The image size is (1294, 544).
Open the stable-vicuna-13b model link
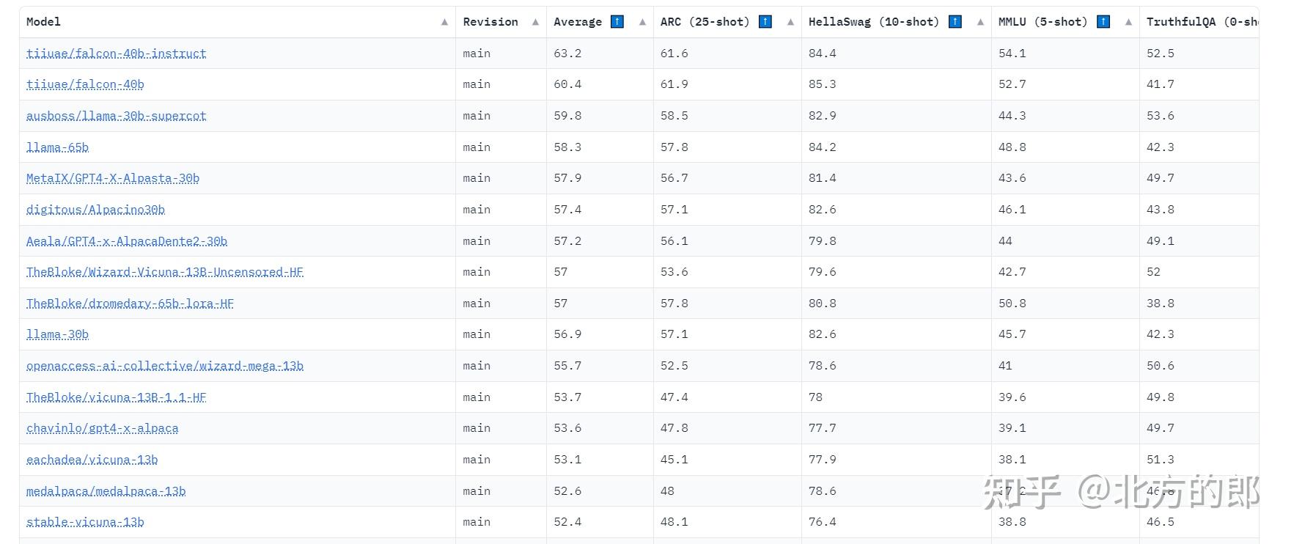click(85, 522)
